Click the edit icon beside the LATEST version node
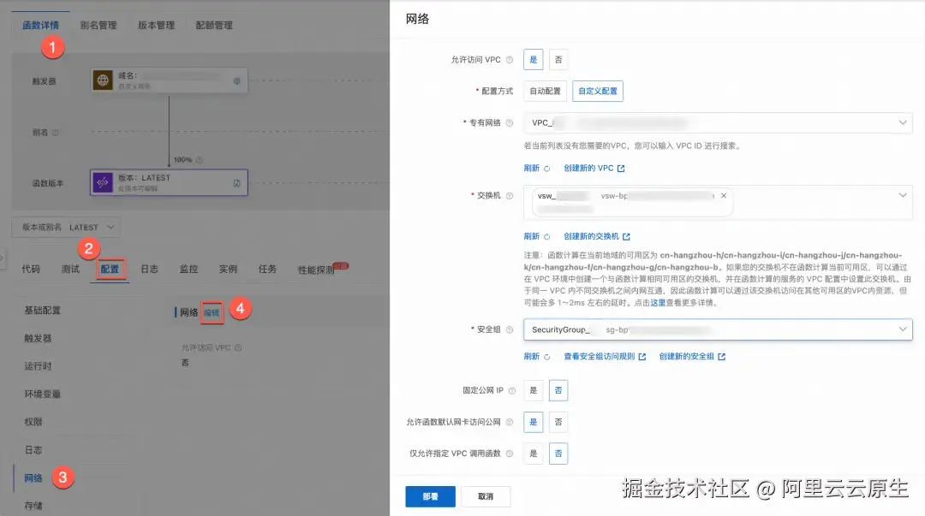 (237, 183)
